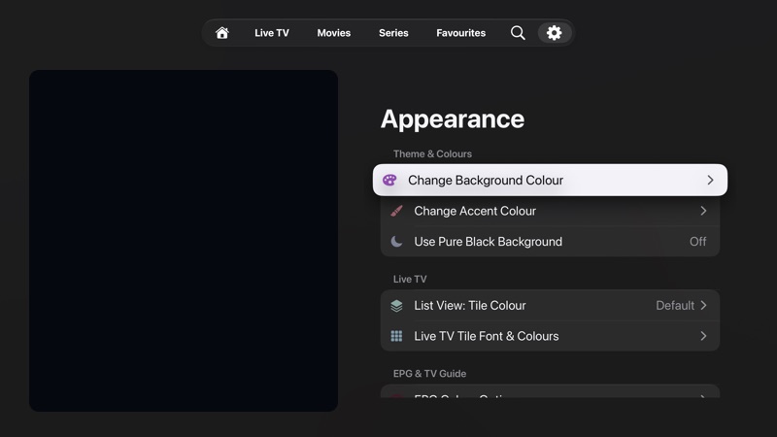Expand the Default tile colour chevron

(703, 305)
